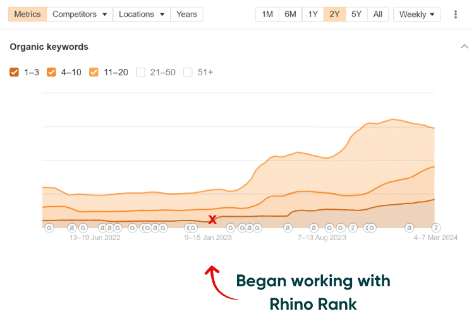This screenshot has width=474, height=316.
Task: Uncheck the 4–10 positions checkbox
Action: pos(52,72)
